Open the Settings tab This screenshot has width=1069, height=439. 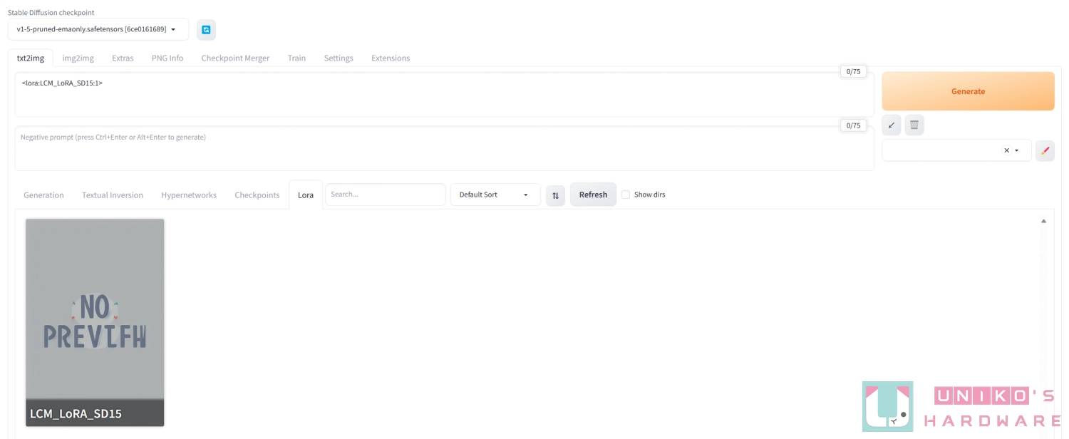pyautogui.click(x=339, y=58)
